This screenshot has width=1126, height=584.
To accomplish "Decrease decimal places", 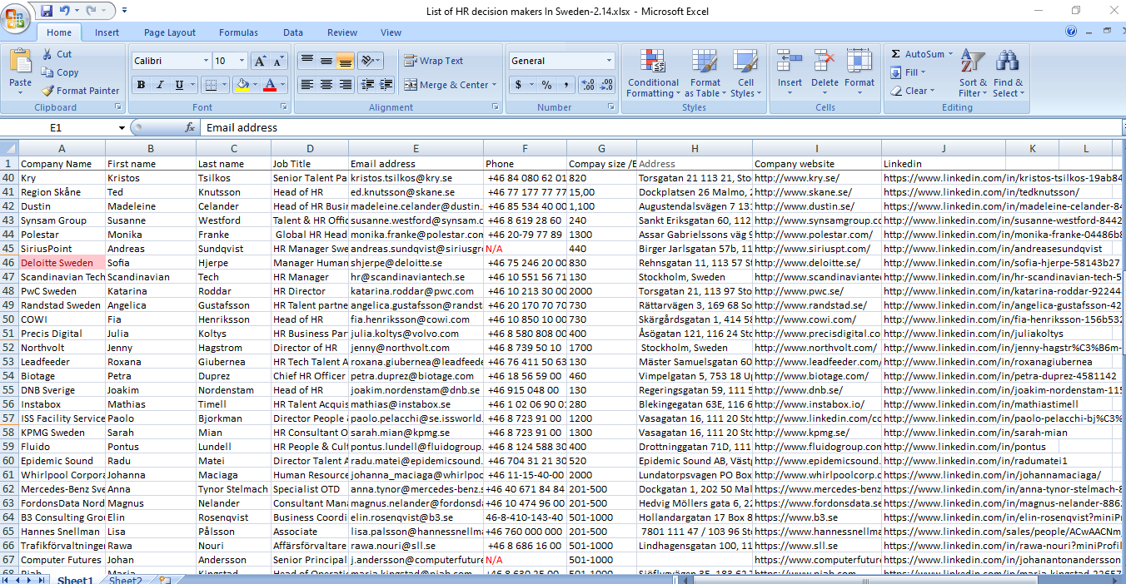I will pos(606,85).
